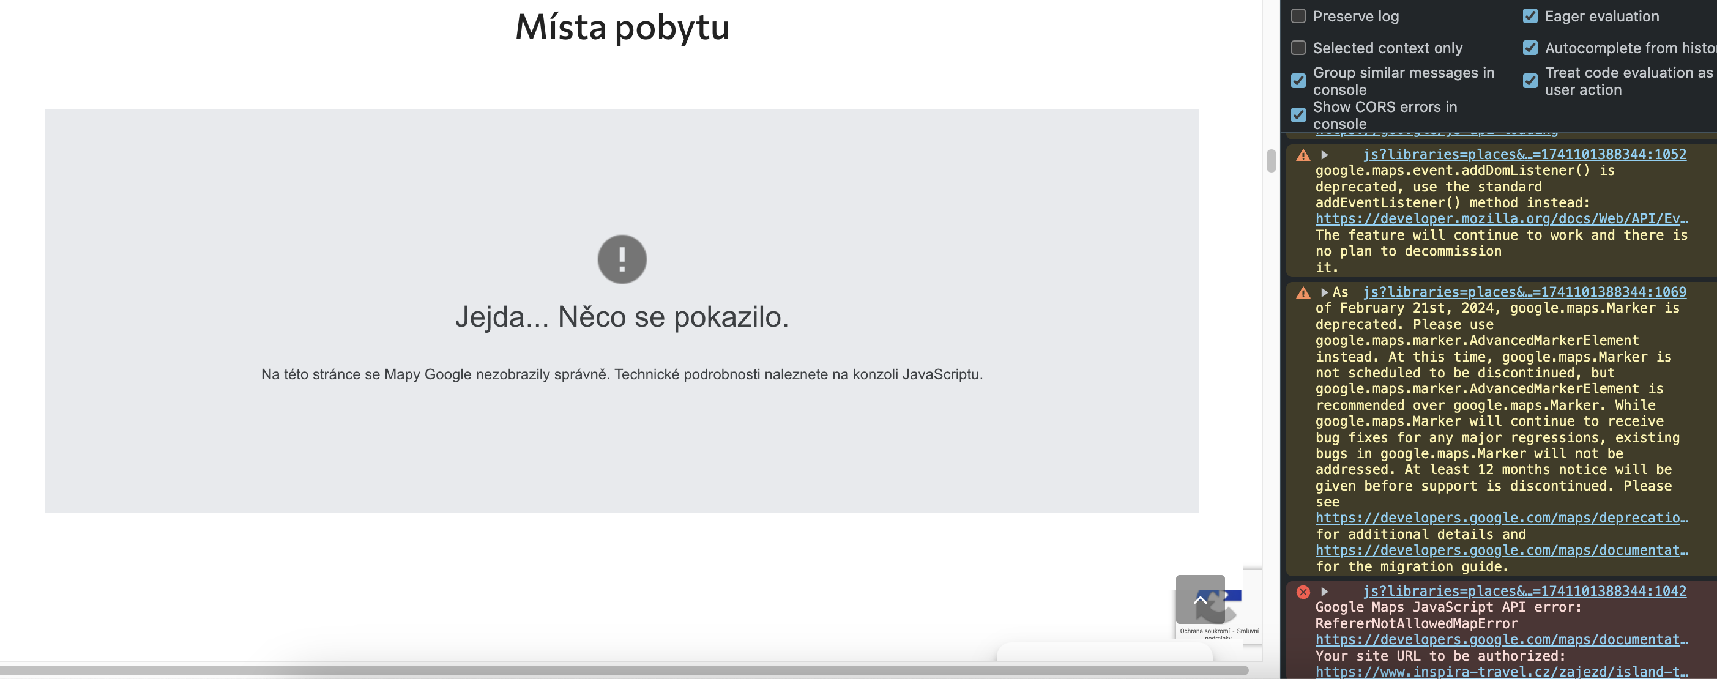Click 'Ochrana soukromí' in the reCAPTCHA badge
The image size is (1717, 679).
pyautogui.click(x=1204, y=631)
